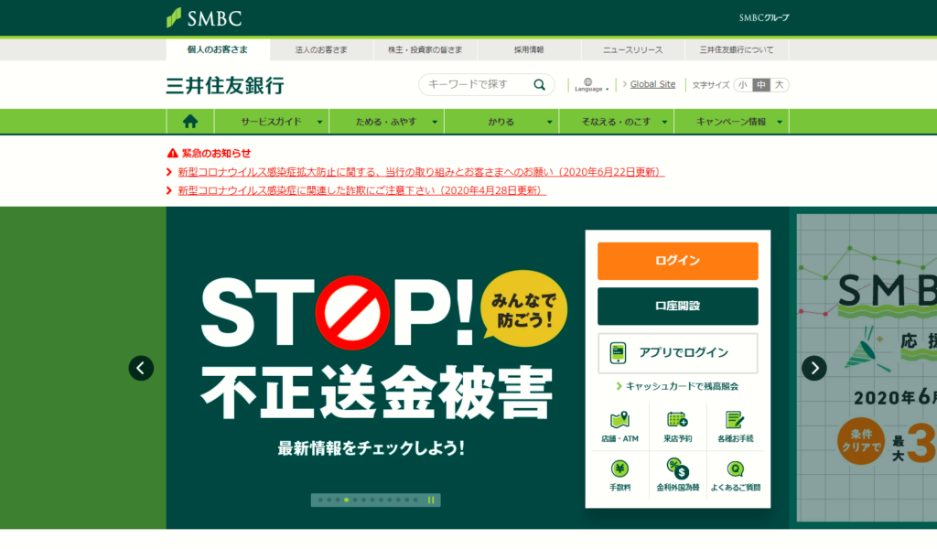Select the 株主・投資家の皆さま tab

point(425,49)
